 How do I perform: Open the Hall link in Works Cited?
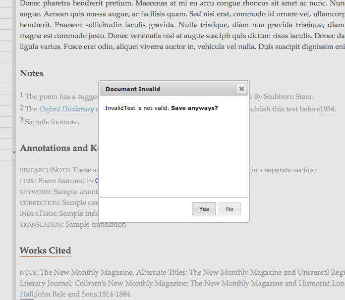27,294
